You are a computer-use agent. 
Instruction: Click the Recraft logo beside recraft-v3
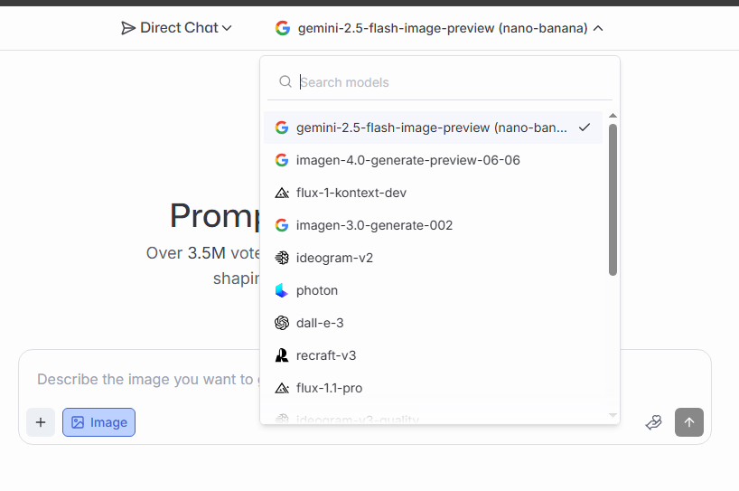point(282,355)
